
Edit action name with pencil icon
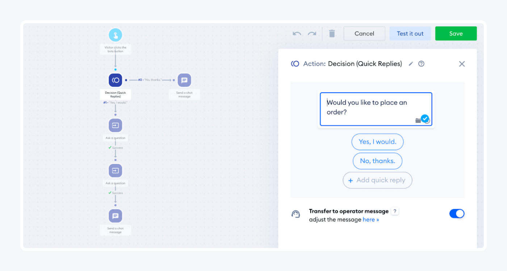(411, 64)
